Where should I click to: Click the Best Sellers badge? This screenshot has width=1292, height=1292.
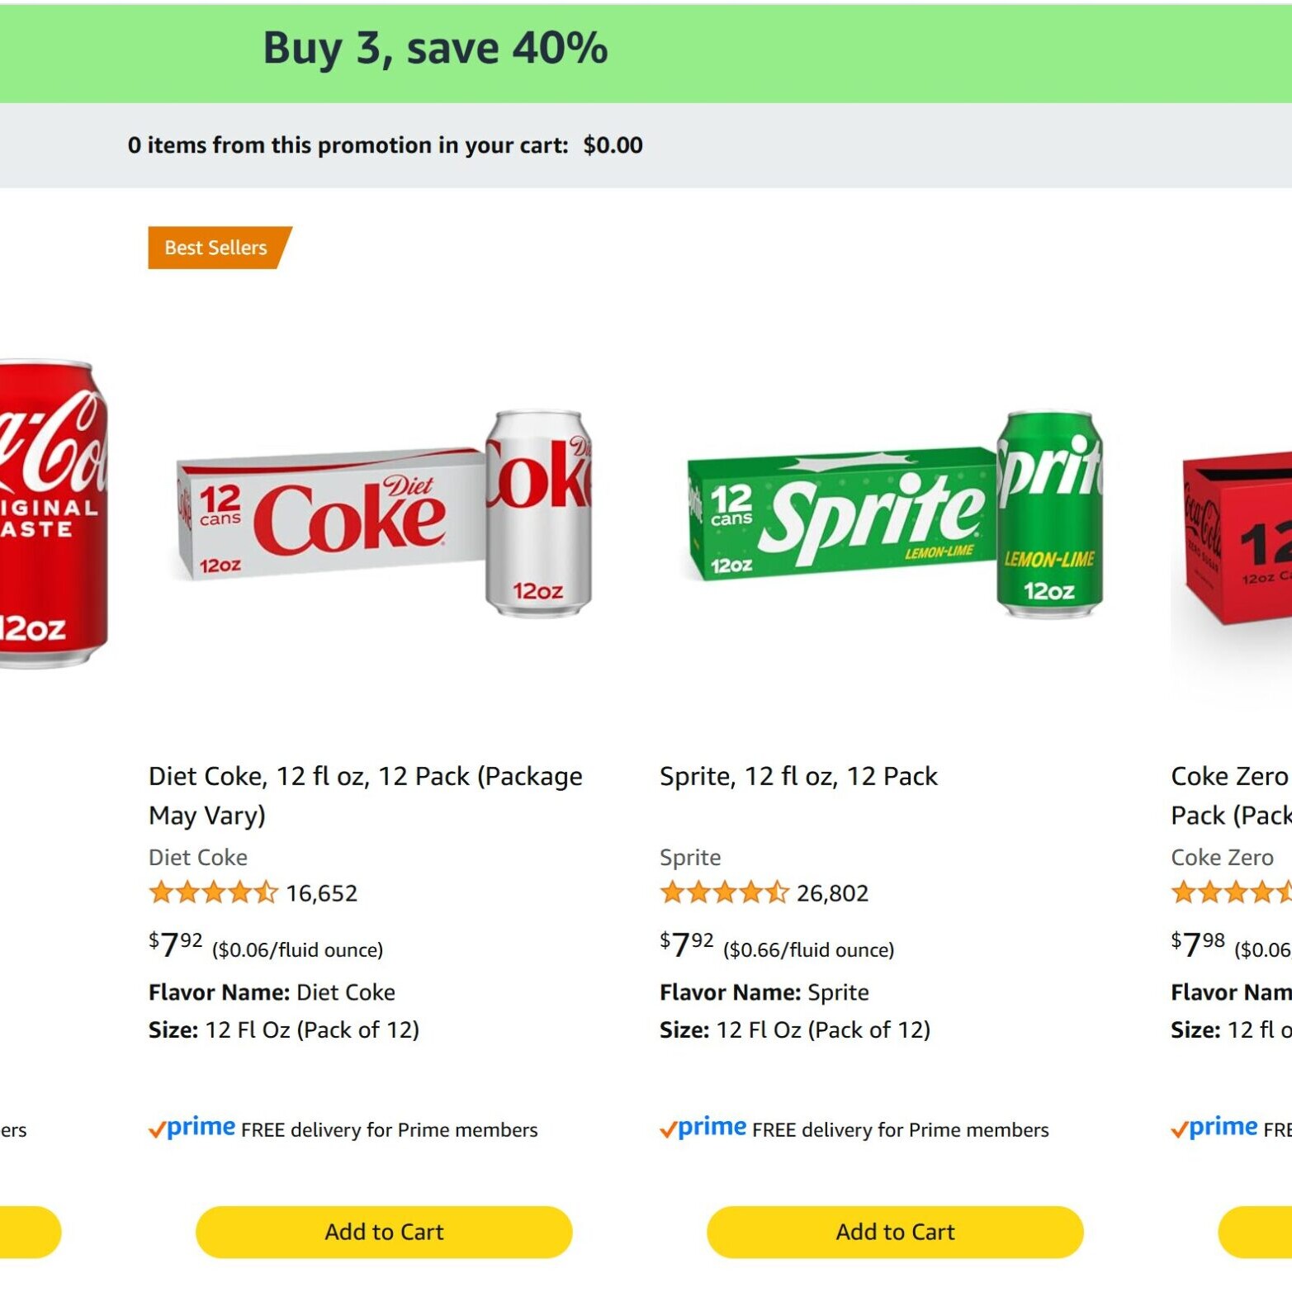point(216,248)
